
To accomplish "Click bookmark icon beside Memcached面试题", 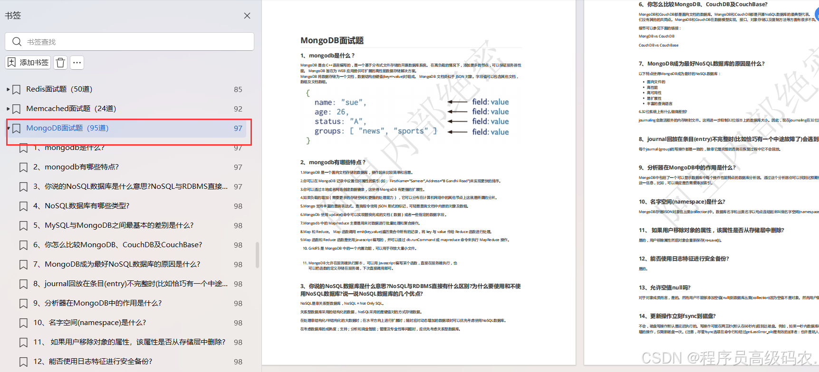I will click(x=16, y=109).
